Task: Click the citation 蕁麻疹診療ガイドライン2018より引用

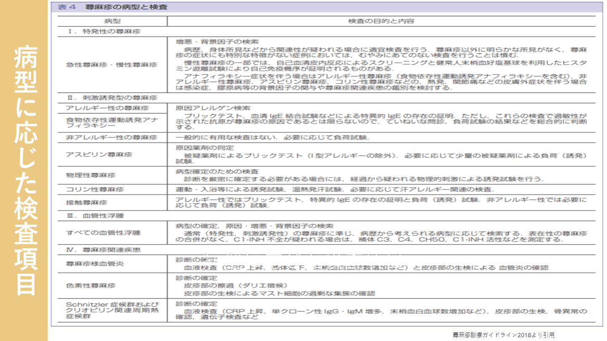Action: click(x=504, y=335)
